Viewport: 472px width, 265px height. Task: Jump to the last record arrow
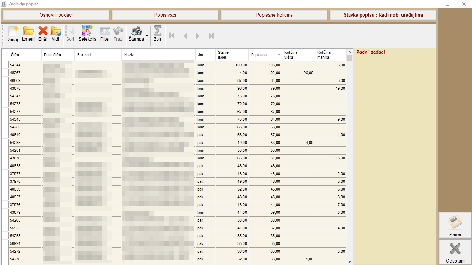[211, 36]
